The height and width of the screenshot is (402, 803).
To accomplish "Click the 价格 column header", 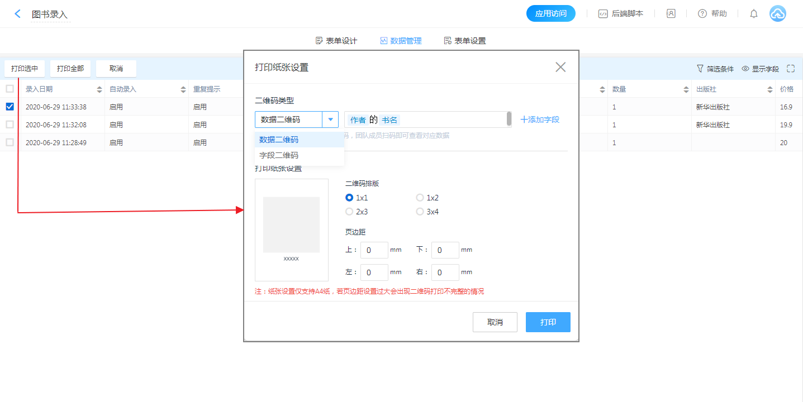I will pyautogui.click(x=787, y=89).
